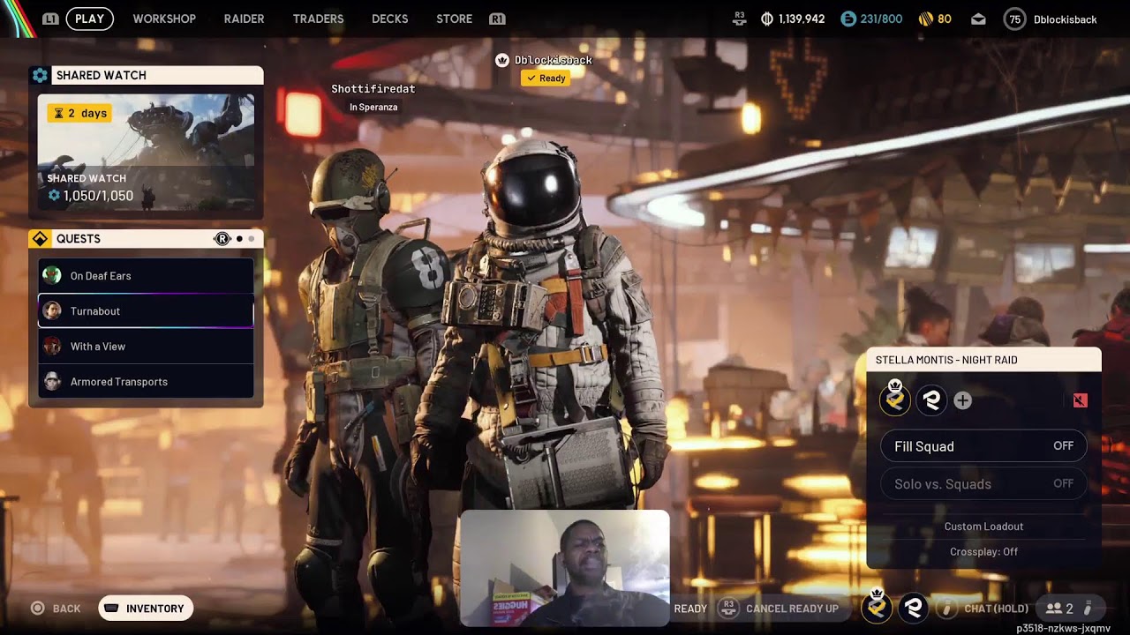Click the second squad avatar in the bottom bar
The height and width of the screenshot is (635, 1130).
point(914,608)
